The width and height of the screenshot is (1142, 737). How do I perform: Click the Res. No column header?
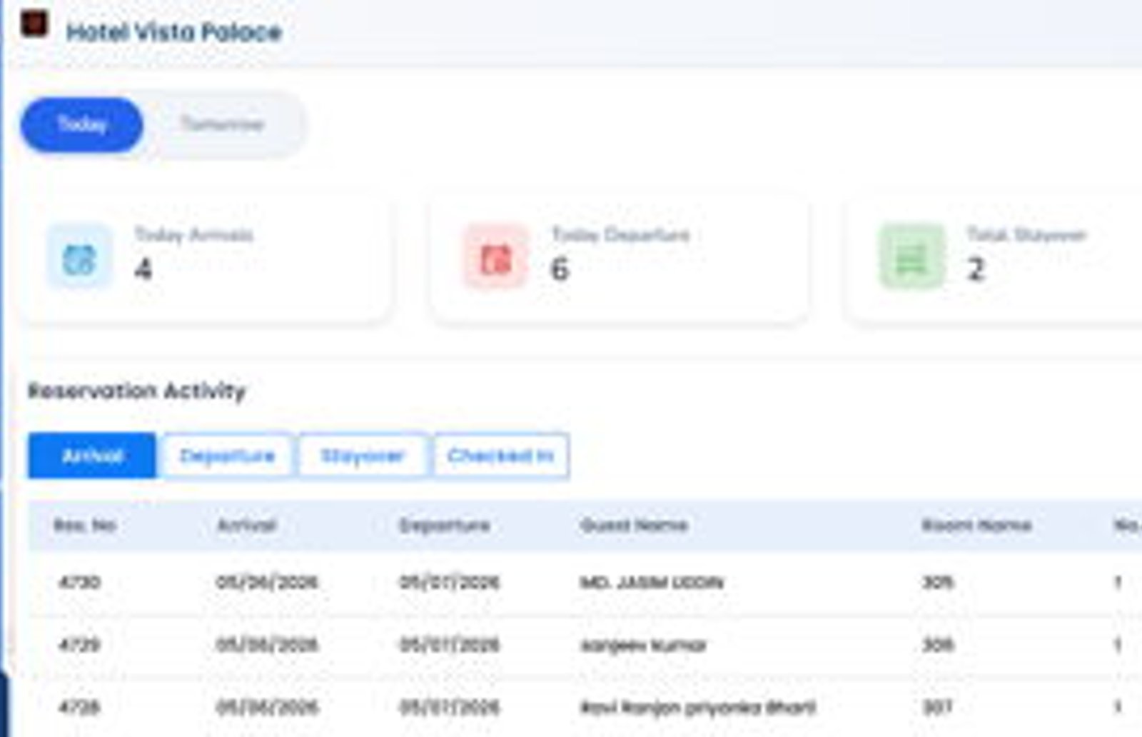(85, 526)
